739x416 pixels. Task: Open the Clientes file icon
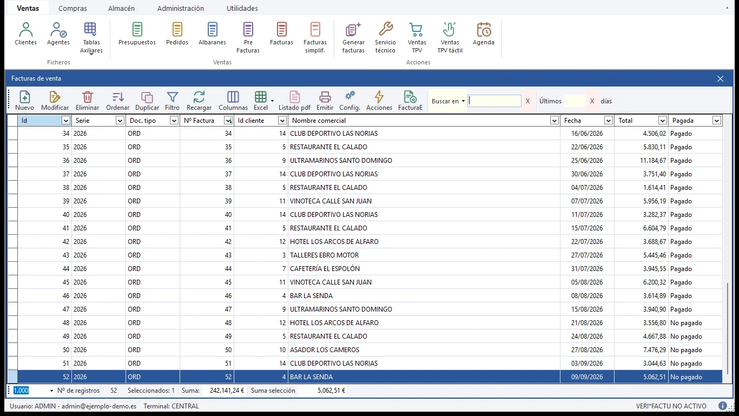click(x=25, y=34)
